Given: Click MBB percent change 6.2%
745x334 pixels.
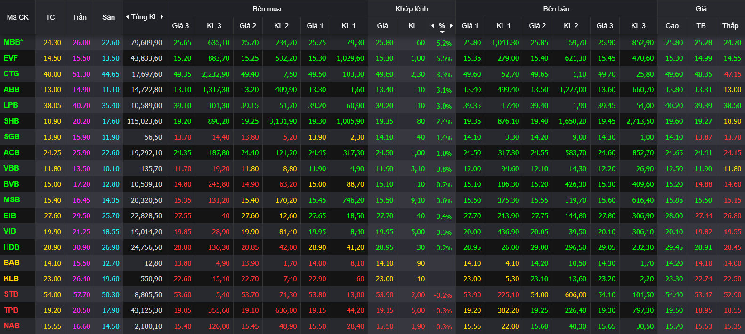Looking at the screenshot, I should point(444,43).
